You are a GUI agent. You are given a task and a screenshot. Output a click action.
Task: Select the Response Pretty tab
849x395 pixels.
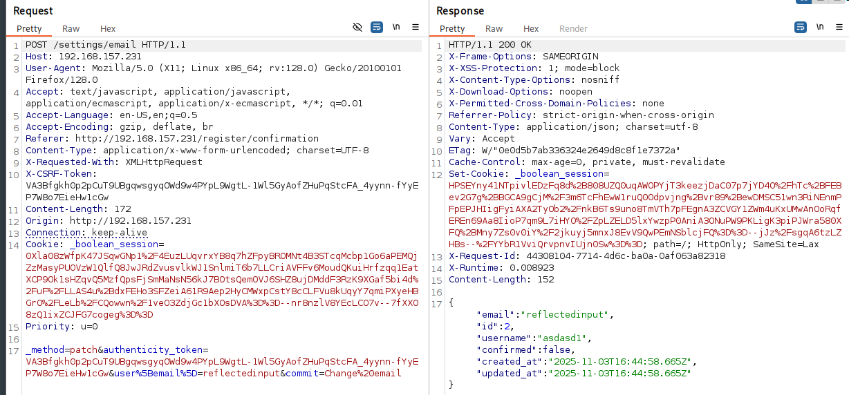click(x=452, y=29)
